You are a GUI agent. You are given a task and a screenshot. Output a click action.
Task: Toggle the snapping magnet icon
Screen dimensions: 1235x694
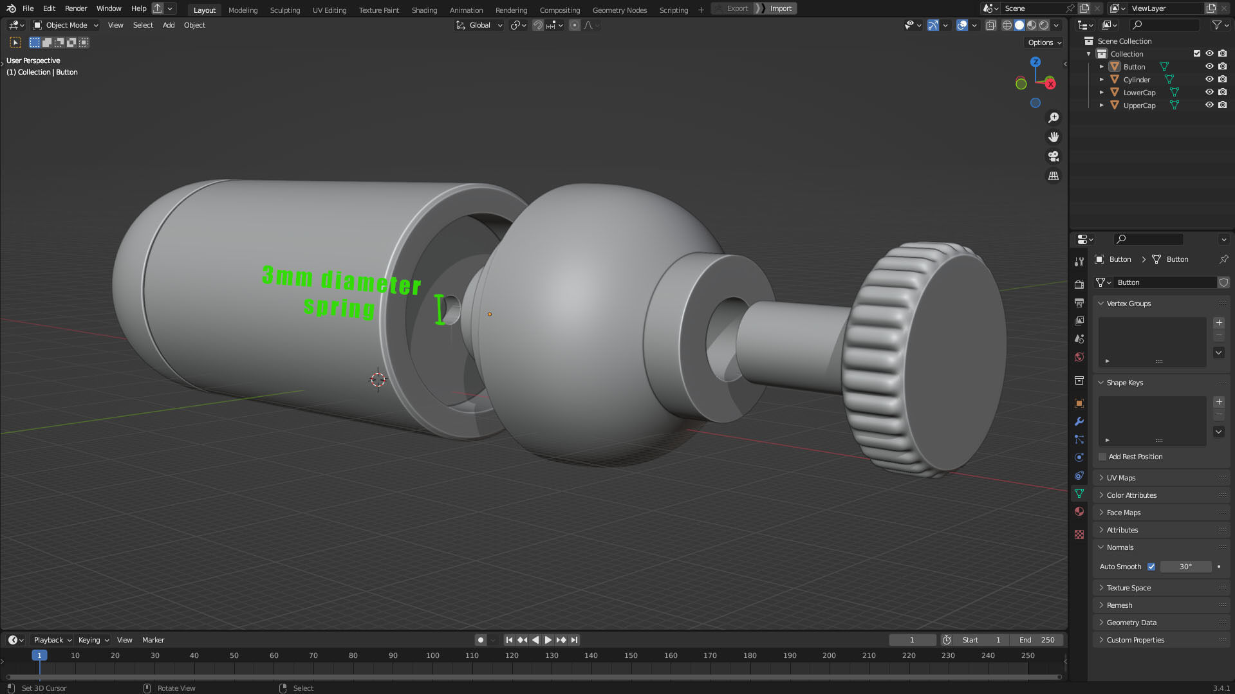(537, 25)
